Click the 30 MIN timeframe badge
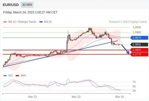Image resolution: width=149 pixels, height=101 pixels. point(27,5)
